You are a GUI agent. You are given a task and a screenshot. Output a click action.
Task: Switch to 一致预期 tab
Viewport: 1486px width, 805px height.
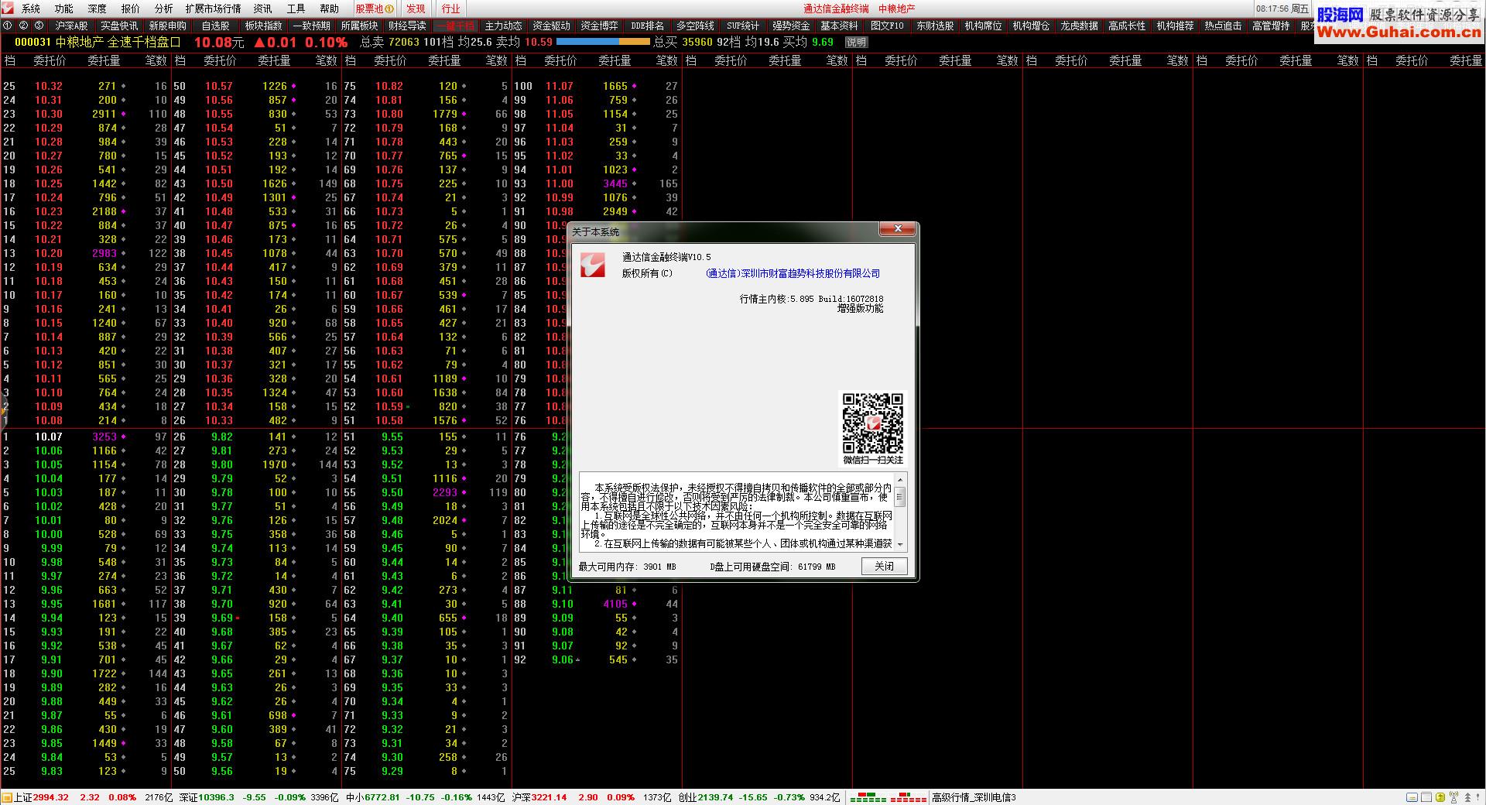311,26
